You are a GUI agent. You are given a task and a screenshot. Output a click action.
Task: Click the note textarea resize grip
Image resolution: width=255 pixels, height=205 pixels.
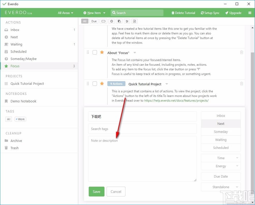coord(195,180)
